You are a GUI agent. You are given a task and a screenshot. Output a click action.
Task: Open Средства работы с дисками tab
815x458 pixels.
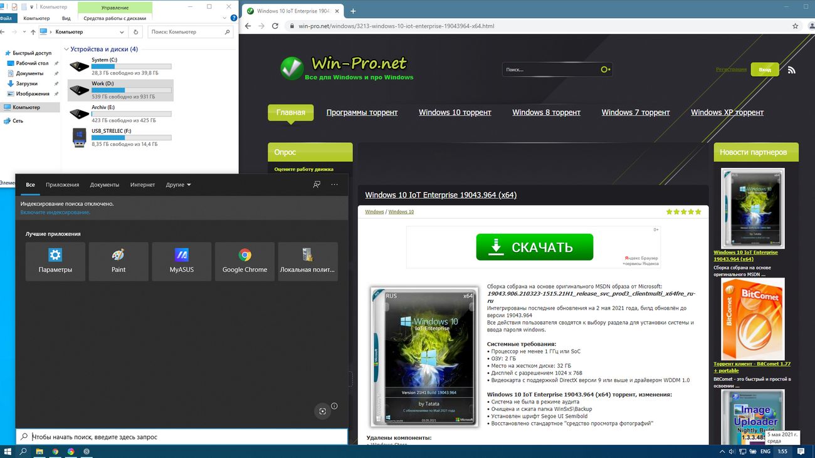point(115,18)
